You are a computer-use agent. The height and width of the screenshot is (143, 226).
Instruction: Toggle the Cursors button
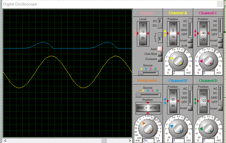[160, 59]
